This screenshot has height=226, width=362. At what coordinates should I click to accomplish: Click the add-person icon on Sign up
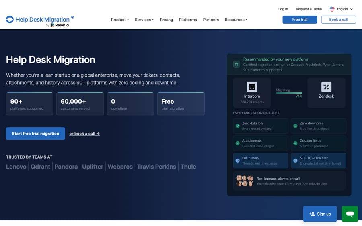(x=312, y=214)
